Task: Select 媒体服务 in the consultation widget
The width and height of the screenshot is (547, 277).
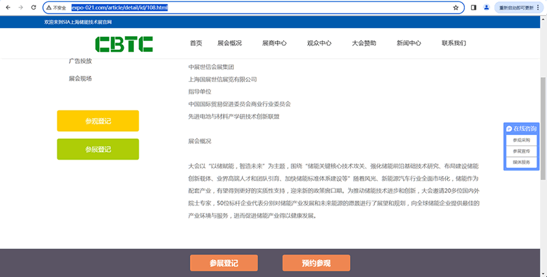Action: (521, 162)
